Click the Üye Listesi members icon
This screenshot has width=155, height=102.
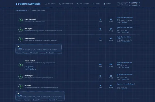[x=78, y=4]
